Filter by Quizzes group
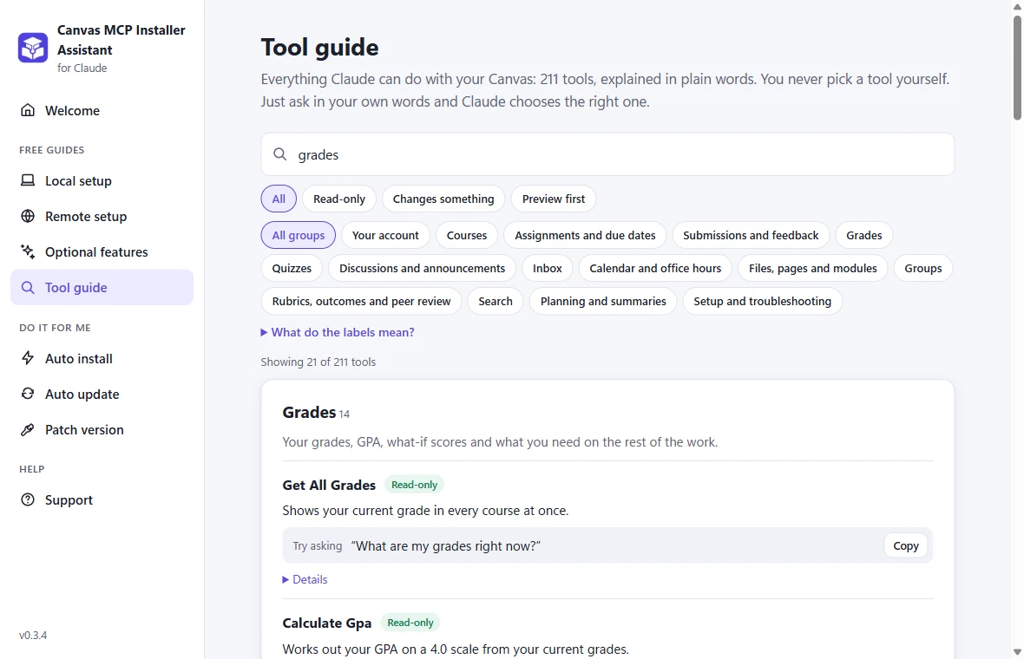Viewport: 1024px width, 659px height. [292, 268]
